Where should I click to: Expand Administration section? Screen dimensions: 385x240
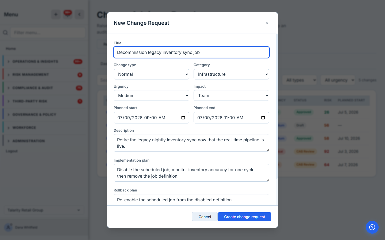coord(44,141)
